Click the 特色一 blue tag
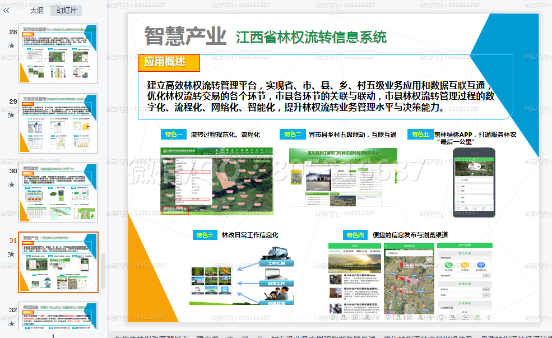552x338 pixels. coord(174,134)
